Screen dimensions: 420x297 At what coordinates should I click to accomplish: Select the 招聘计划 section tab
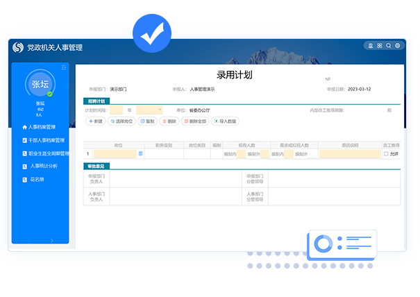click(x=96, y=101)
